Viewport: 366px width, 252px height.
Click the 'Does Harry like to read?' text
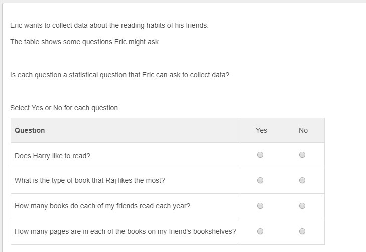52,156
